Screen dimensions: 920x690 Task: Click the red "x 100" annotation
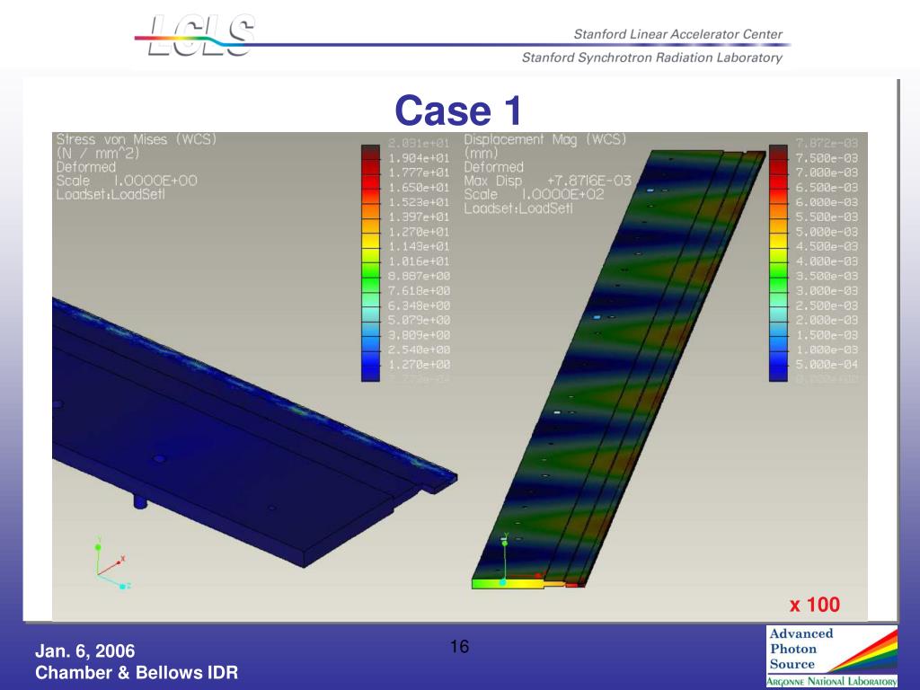pos(815,605)
